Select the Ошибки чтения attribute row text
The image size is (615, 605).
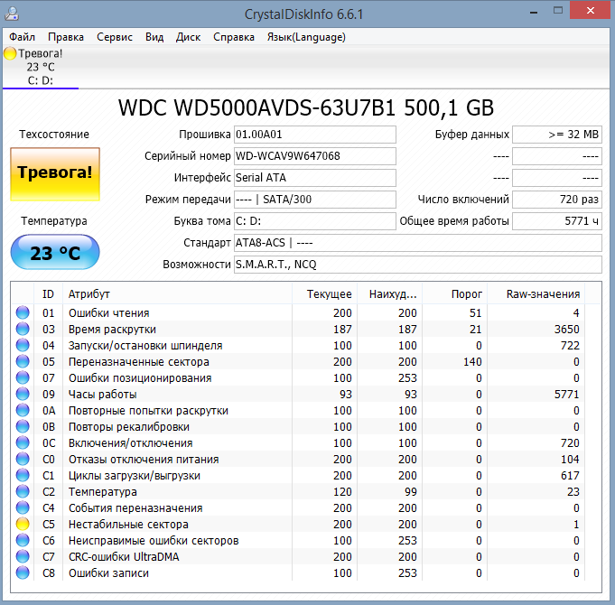[108, 313]
